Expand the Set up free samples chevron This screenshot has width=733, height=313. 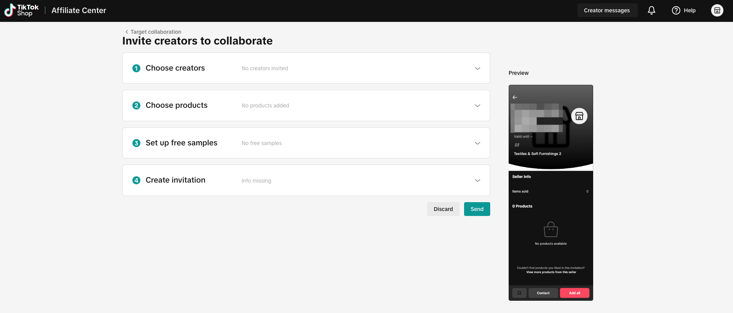pos(478,143)
